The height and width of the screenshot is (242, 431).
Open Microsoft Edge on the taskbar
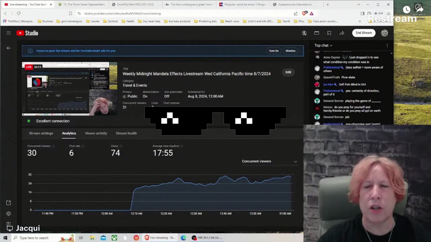[x=183, y=238]
